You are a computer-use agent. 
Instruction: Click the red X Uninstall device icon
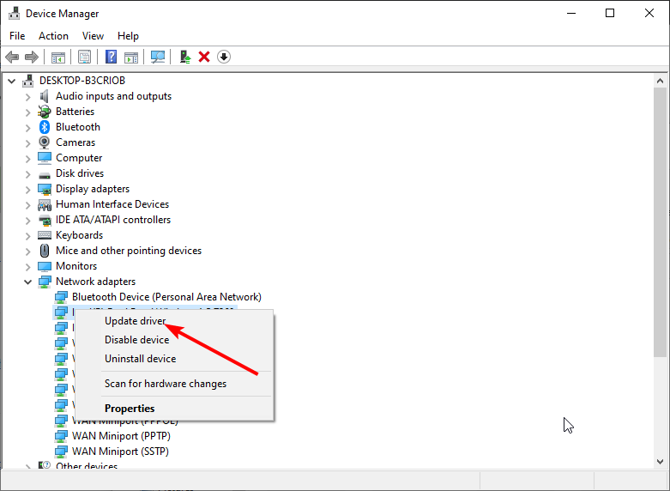(204, 57)
